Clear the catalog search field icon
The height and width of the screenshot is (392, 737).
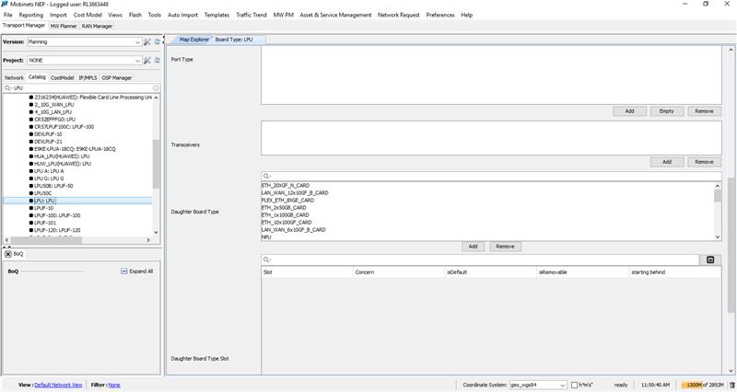point(156,88)
